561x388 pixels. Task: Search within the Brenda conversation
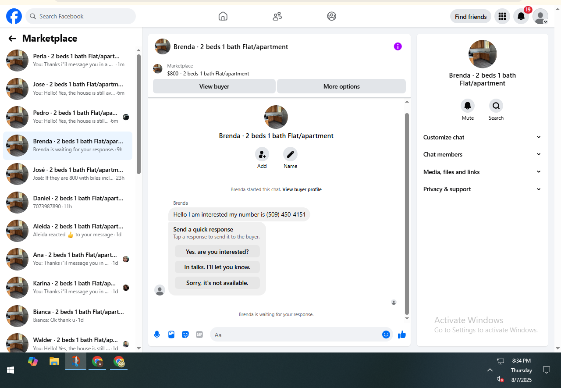click(496, 106)
